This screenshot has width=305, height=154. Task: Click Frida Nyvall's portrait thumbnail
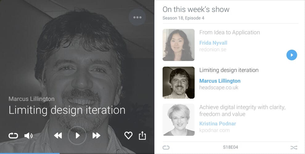coord(179,45)
